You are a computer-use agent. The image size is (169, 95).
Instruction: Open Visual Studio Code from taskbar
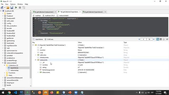15,93
